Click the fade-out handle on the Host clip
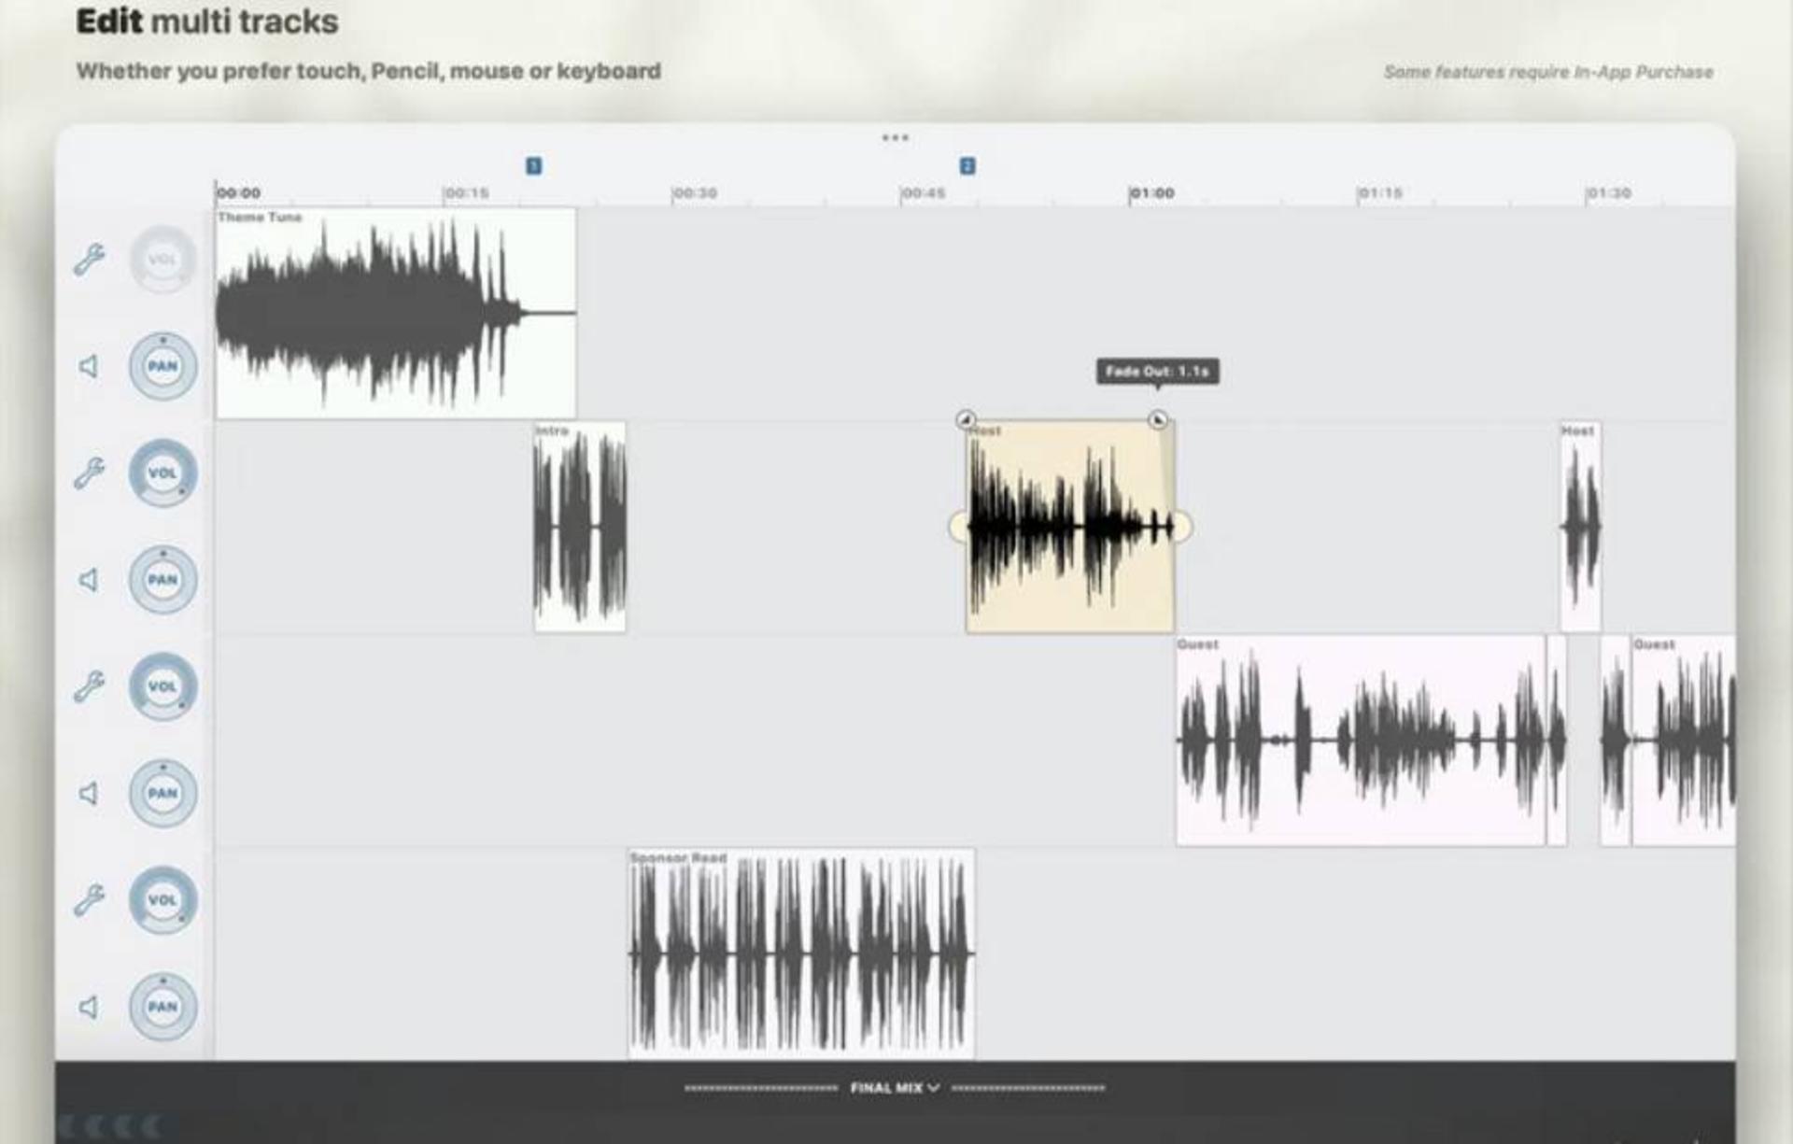 [1157, 419]
